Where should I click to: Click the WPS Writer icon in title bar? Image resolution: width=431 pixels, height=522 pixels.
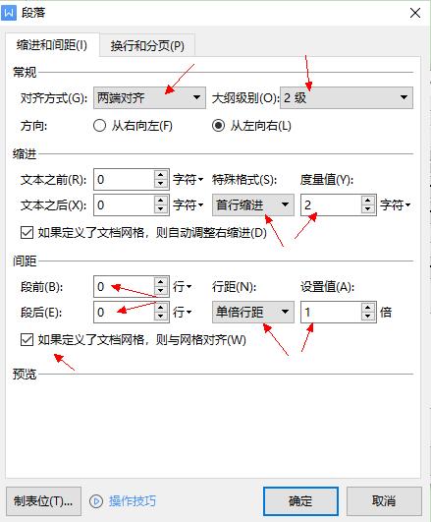point(9,13)
